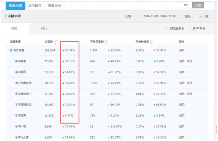Click the help icon beside 访客数
Viewport: 218px width, 141px height.
(55, 42)
